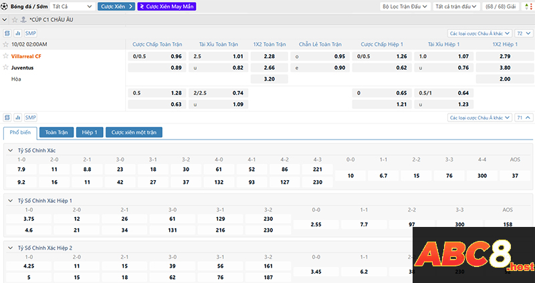535x283 pixels.
Task: Click the top SMP button
Action: tap(31, 33)
